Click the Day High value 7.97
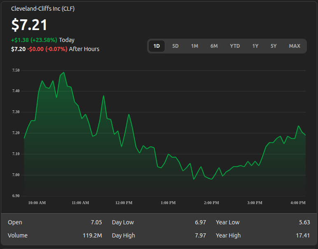This screenshot has width=318, height=249. [200, 235]
